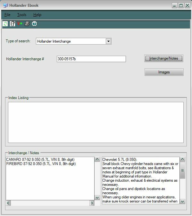Click the 'Change oil pans and dipstick' note text
This screenshot has height=216, width=192.
[x=134, y=189]
